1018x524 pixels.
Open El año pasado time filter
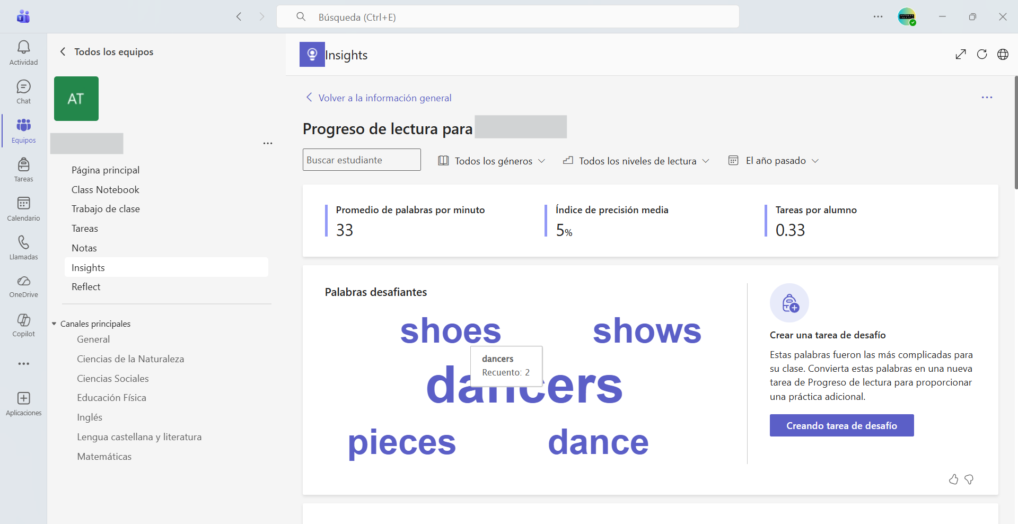[x=774, y=161]
